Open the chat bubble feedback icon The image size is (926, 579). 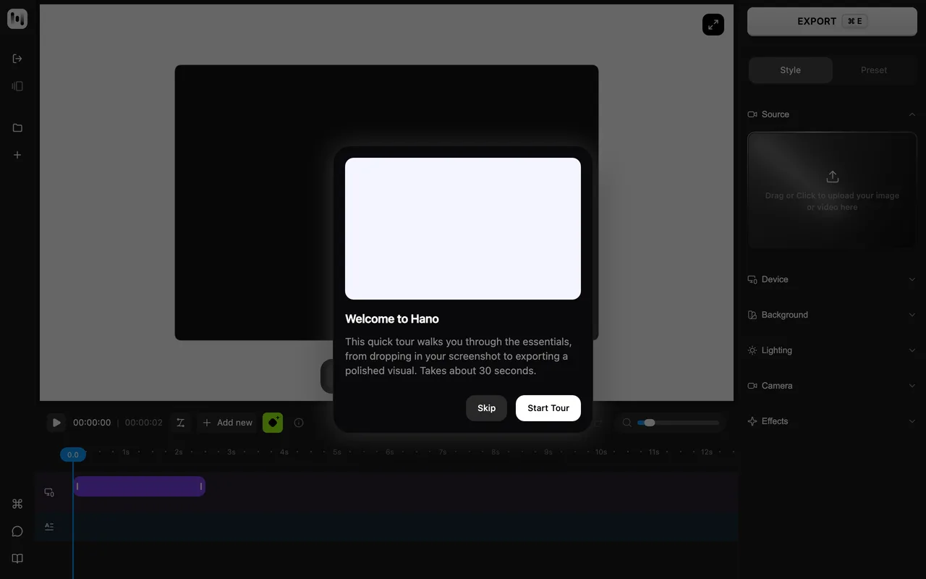[17, 531]
